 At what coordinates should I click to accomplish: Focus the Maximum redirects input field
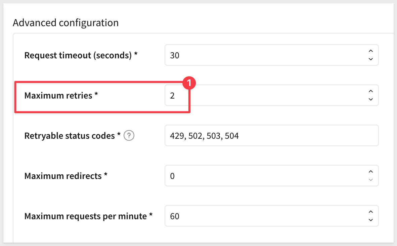click(271, 176)
